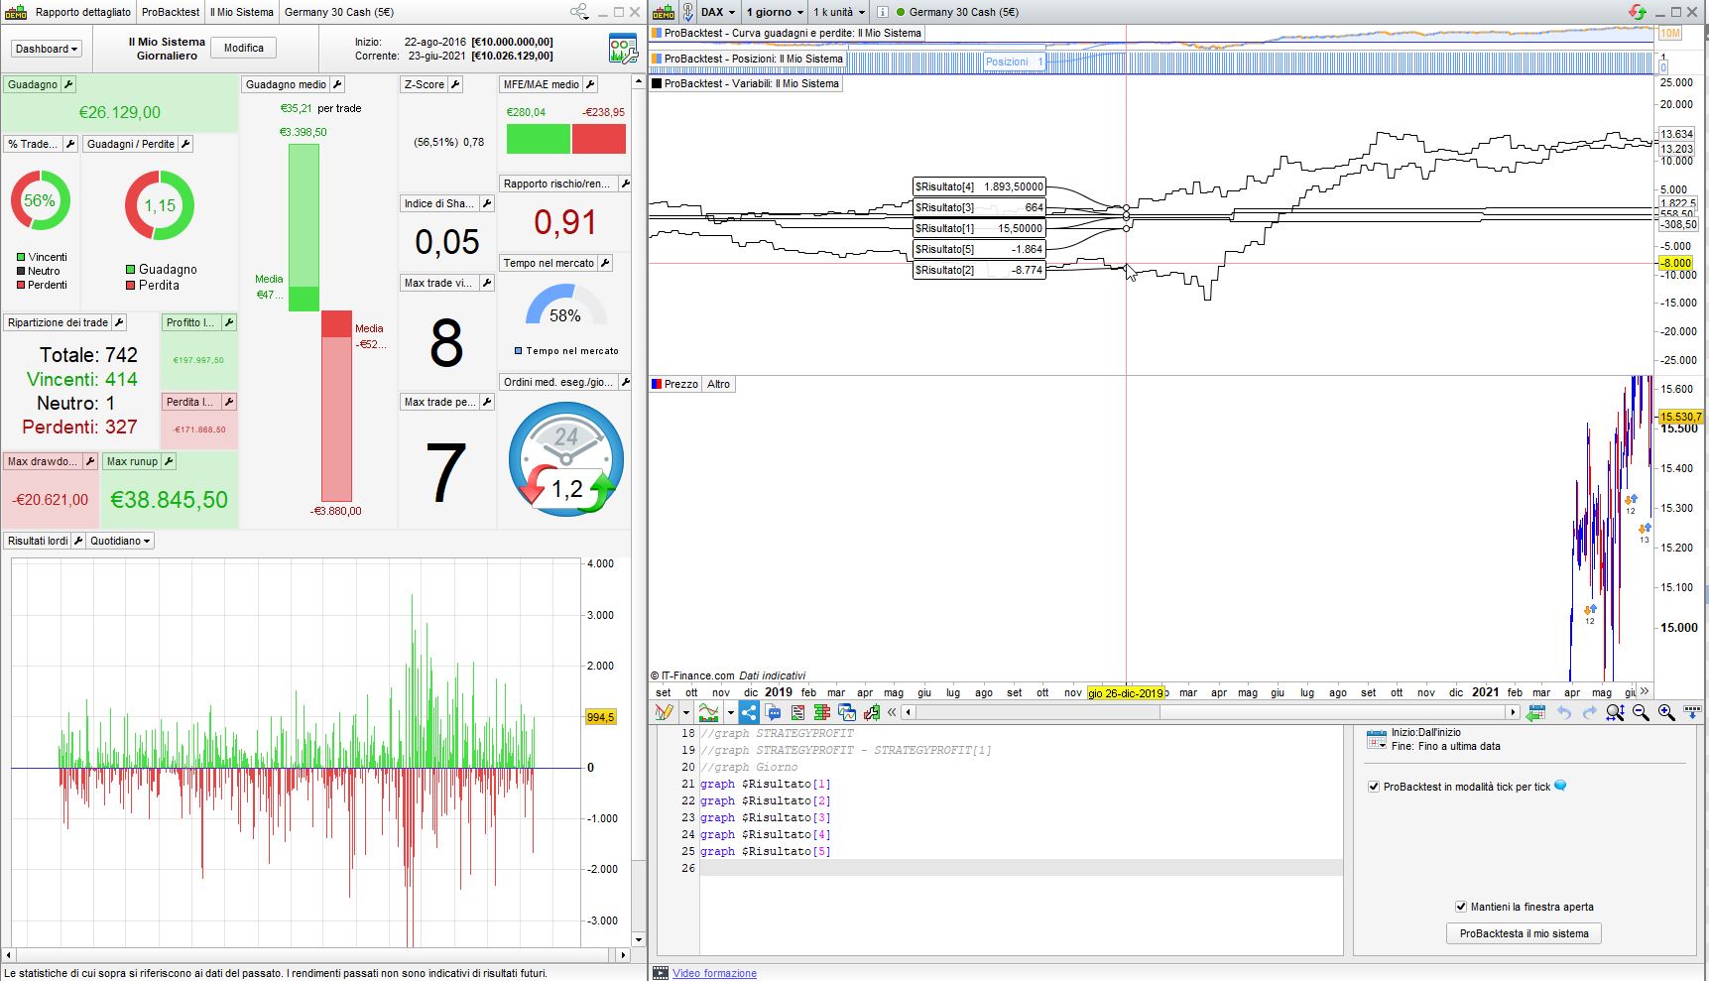The image size is (1709, 981).
Task: Click the ProBacktest title tab
Action: click(171, 12)
